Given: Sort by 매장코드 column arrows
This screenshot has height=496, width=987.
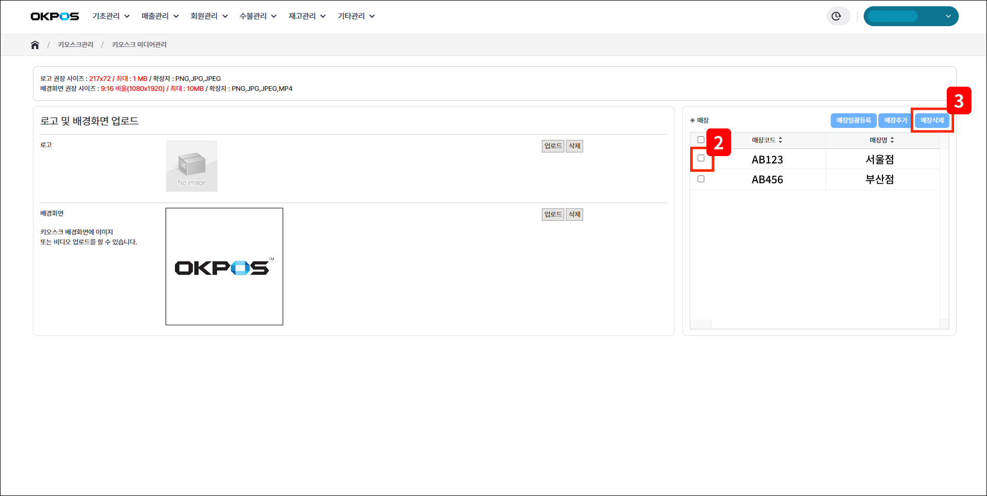Looking at the screenshot, I should click(x=780, y=140).
